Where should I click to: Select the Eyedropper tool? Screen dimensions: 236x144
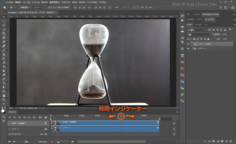pyautogui.click(x=4, y=42)
